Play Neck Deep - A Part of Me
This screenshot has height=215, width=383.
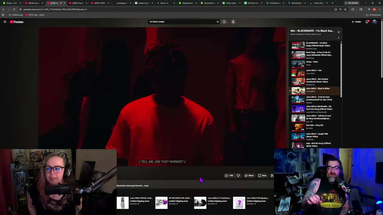pyautogui.click(x=315, y=55)
